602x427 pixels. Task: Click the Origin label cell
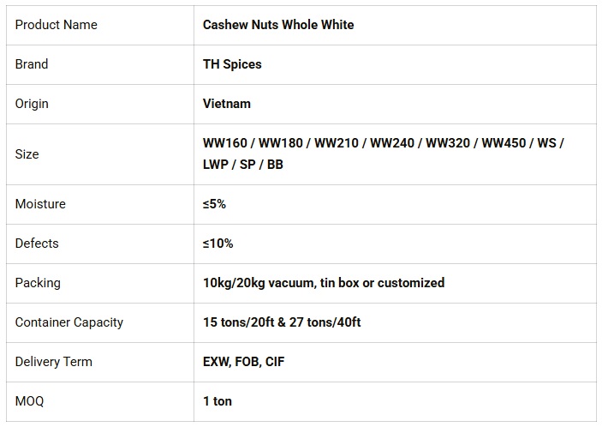32,104
